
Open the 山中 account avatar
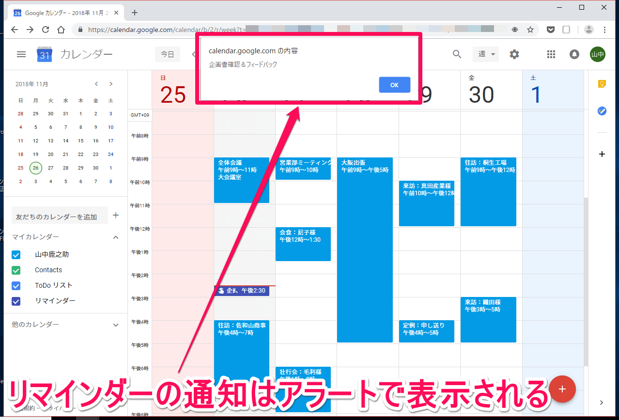[x=598, y=54]
